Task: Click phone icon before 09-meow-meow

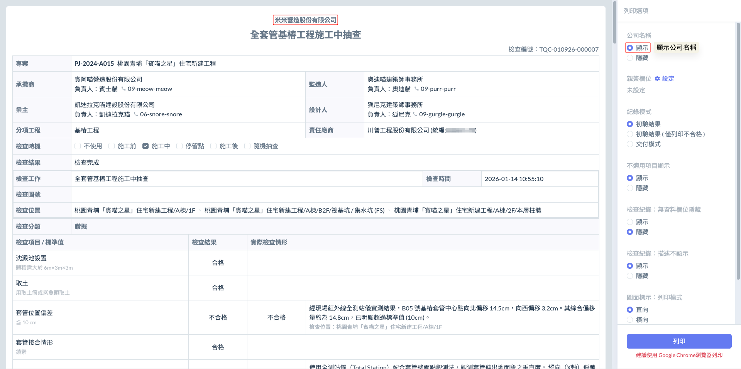Action: (123, 89)
